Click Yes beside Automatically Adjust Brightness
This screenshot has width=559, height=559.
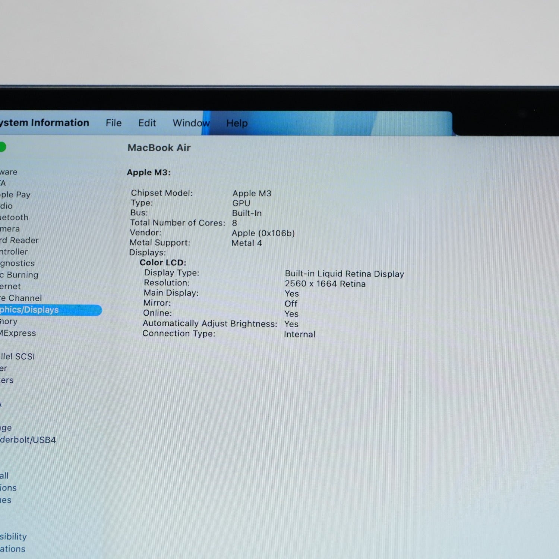pyautogui.click(x=291, y=324)
